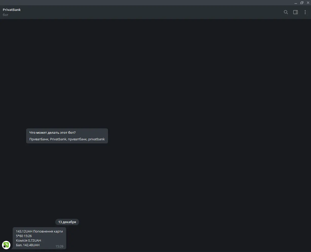311x252 pixels.
Task: Click the "Комісія 0.72UAH" line
Action: [x=28, y=241]
